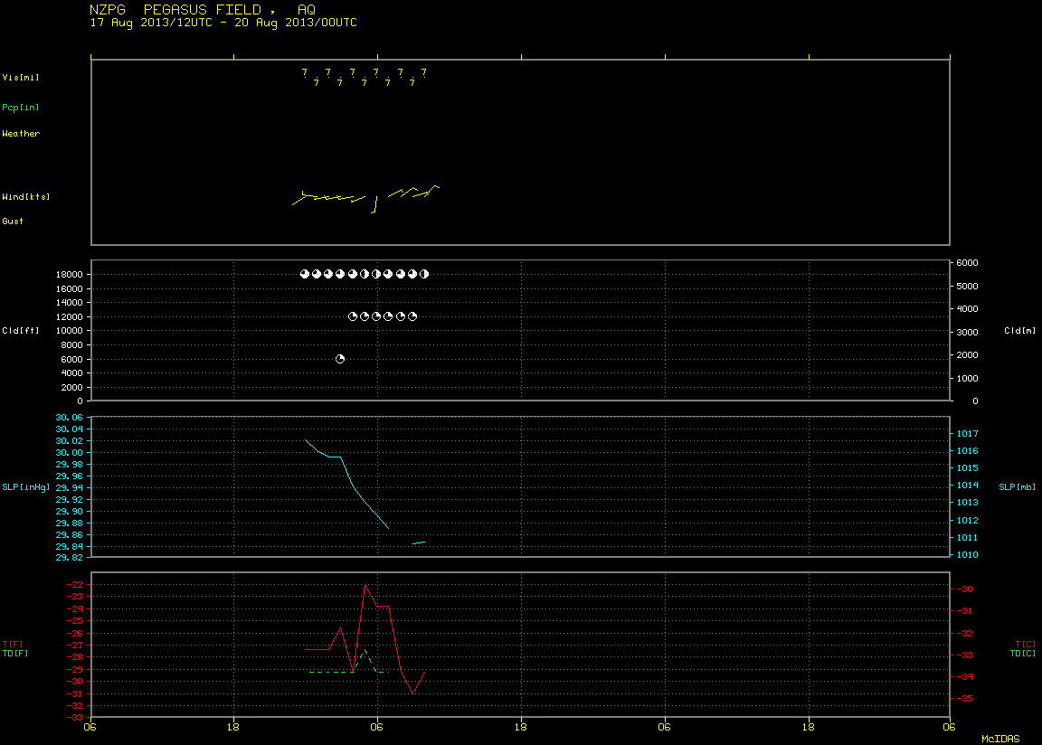Click the 17 Aug 2013 date range text
1042x745 pixels.
[x=223, y=23]
